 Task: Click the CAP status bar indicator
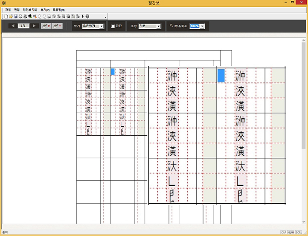pyautogui.click(x=283, y=232)
